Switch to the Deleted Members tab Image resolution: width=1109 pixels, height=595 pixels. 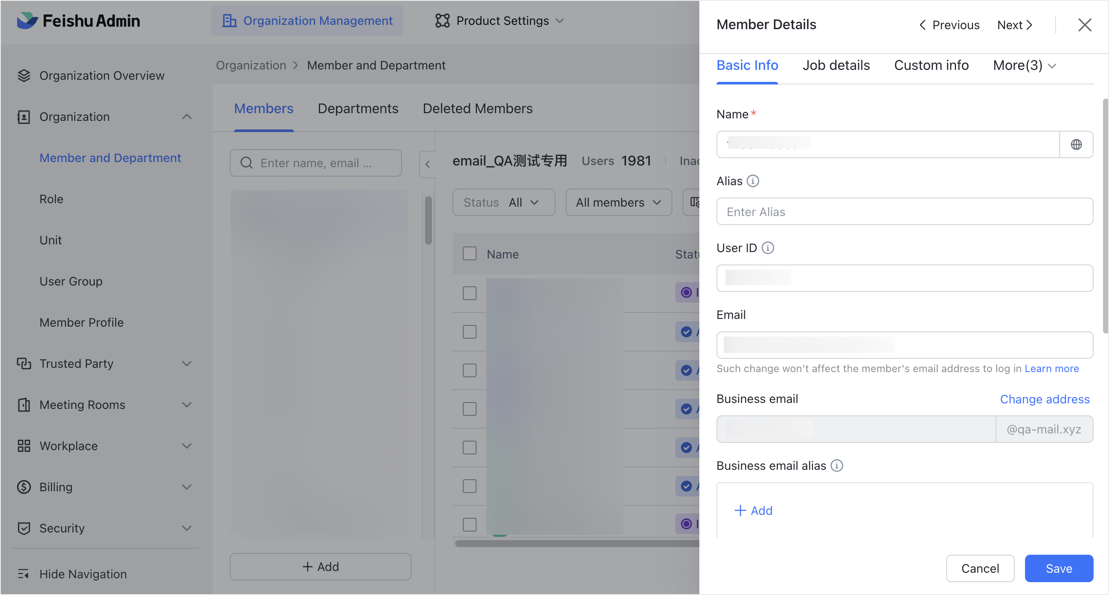click(478, 108)
